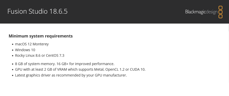Click the Windows 10 list item

pyautogui.click(x=25, y=50)
